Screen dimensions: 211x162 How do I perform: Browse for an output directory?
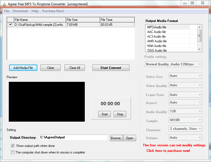tap(116, 138)
